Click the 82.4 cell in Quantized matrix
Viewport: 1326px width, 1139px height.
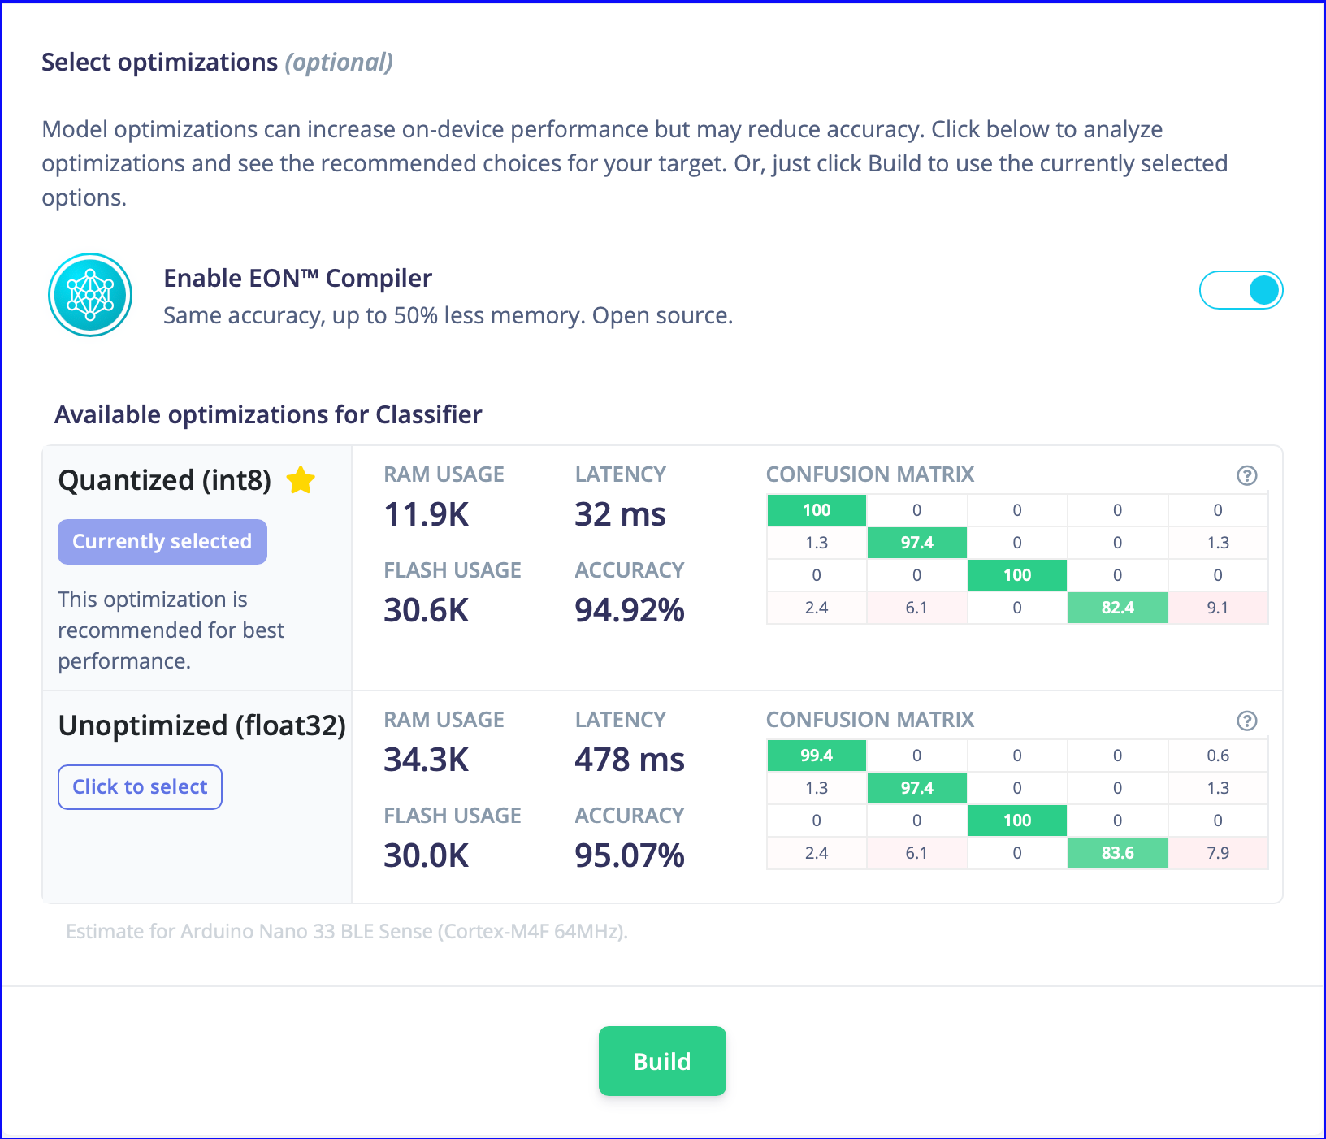[1117, 608]
